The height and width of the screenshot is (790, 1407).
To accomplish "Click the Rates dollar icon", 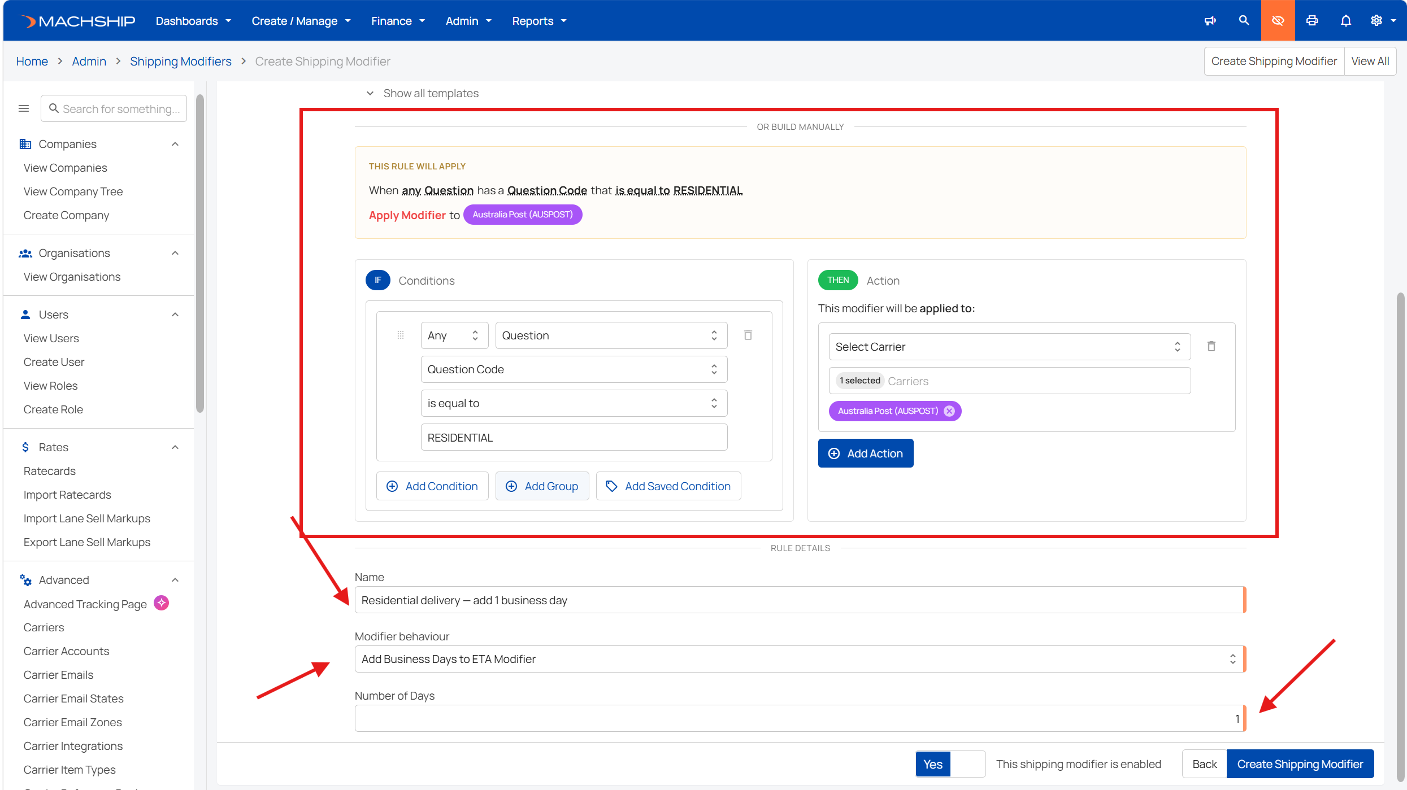I will [25, 447].
